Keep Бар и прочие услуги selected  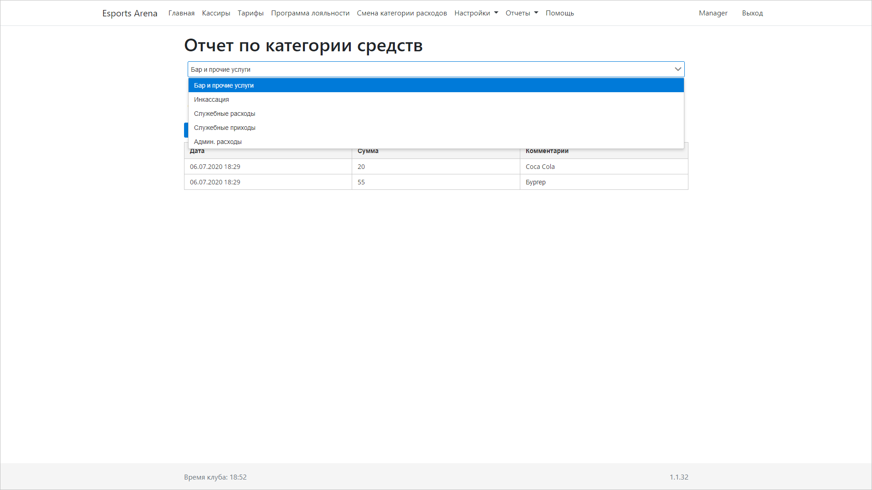[x=224, y=85]
